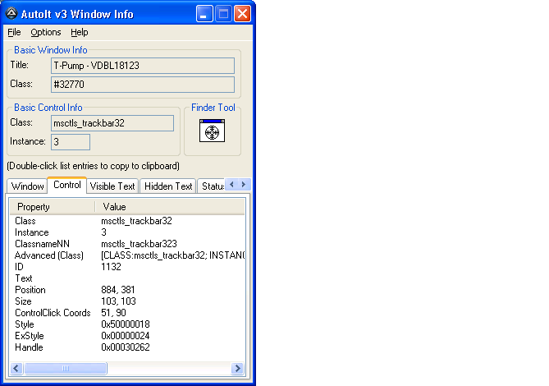Switch to the Hidden Text tab
This screenshot has width=549, height=386.
pyautogui.click(x=168, y=186)
